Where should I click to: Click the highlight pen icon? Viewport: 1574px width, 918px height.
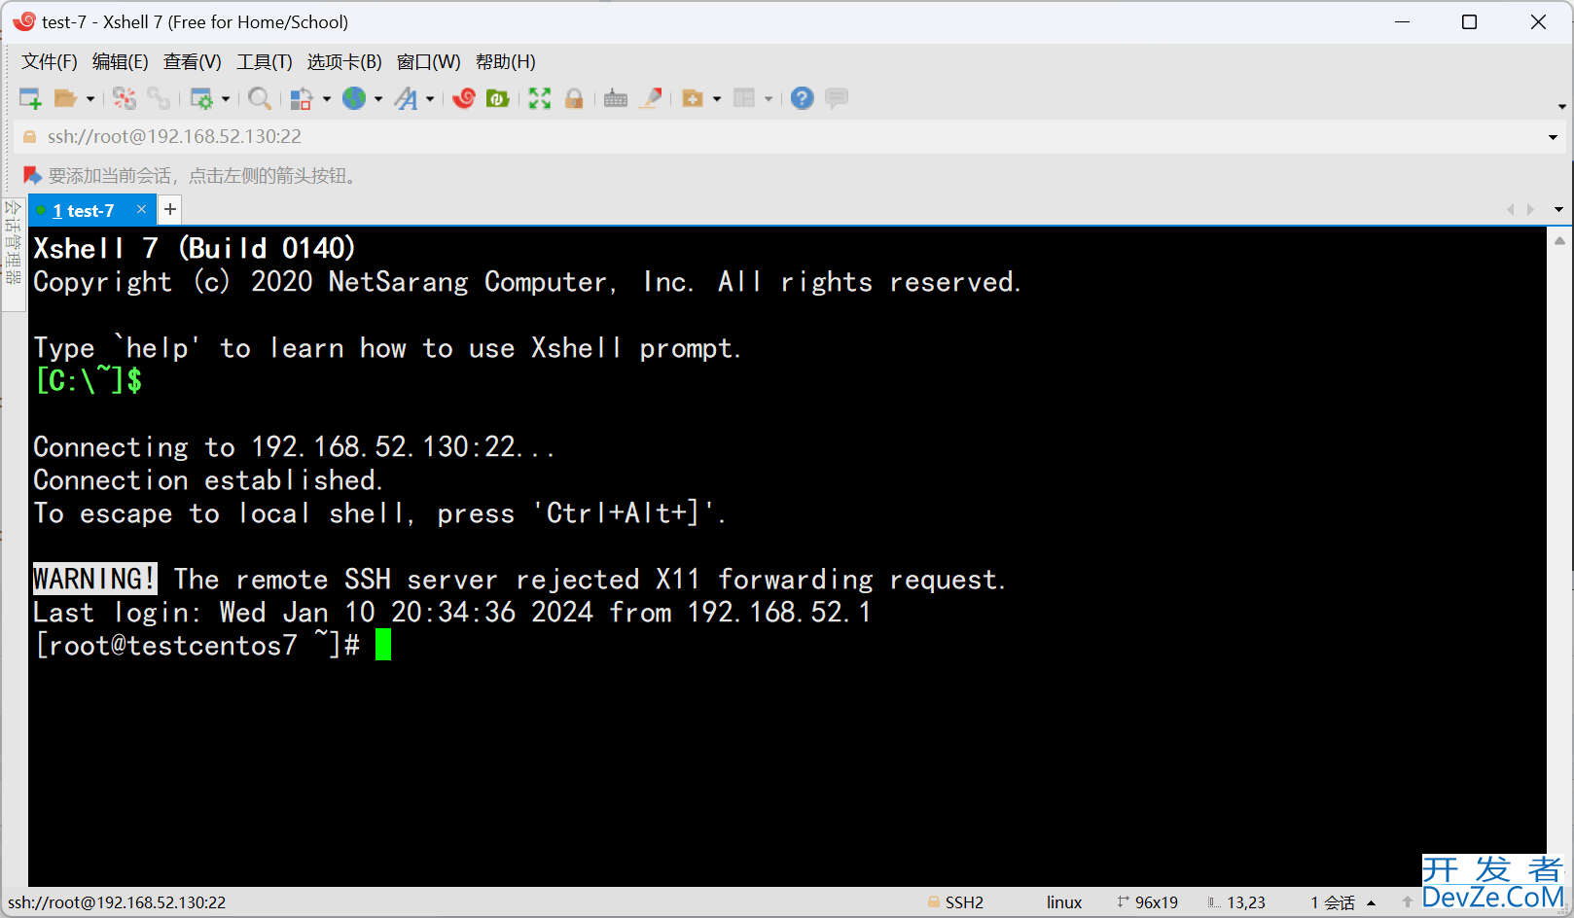coord(651,98)
